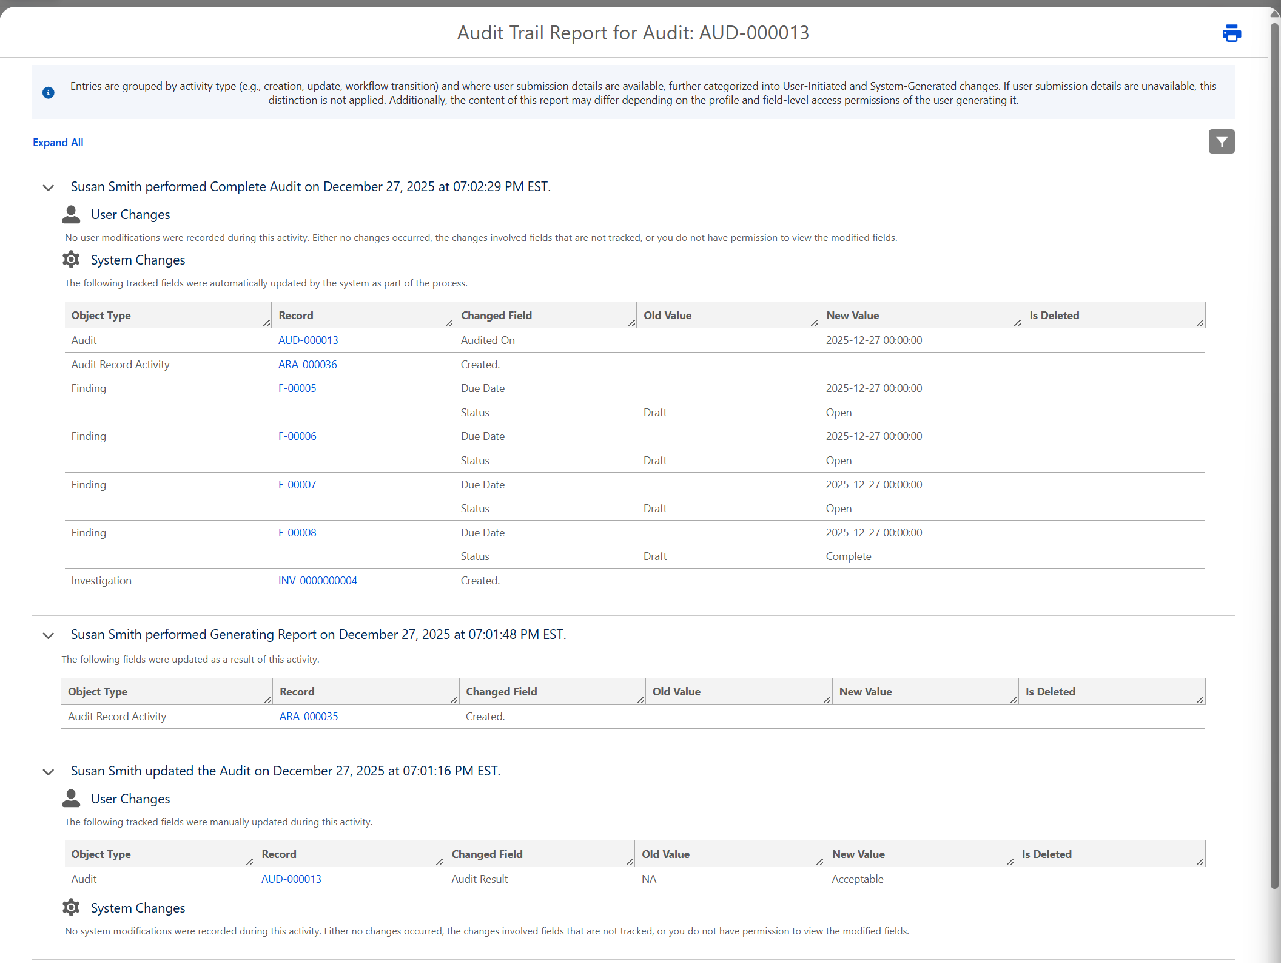The width and height of the screenshot is (1281, 963).
Task: Open the filter icon button
Action: tap(1221, 141)
